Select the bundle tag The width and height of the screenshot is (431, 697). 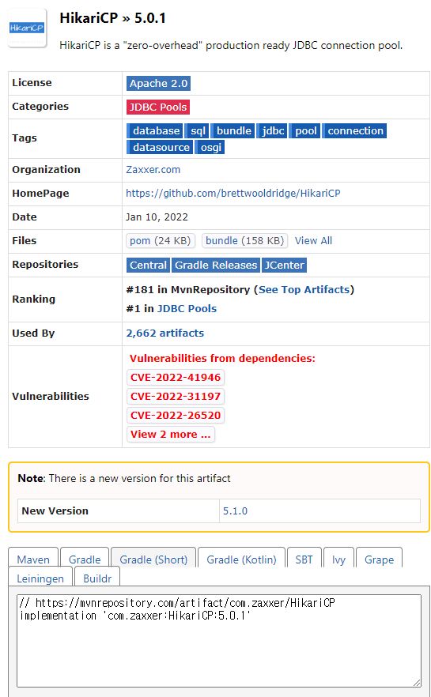[x=233, y=130]
